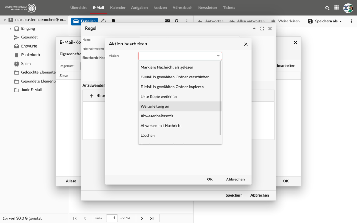The height and width of the screenshot is (223, 357).
Task: Collapse the Regel dialog with chevron
Action: 254,29
